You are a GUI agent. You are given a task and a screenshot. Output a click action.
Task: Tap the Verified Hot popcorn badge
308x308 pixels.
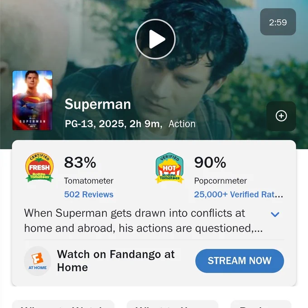(169, 168)
